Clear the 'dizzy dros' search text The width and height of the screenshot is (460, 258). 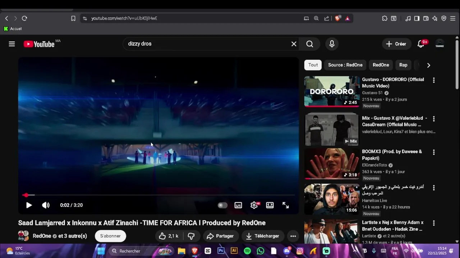(294, 44)
